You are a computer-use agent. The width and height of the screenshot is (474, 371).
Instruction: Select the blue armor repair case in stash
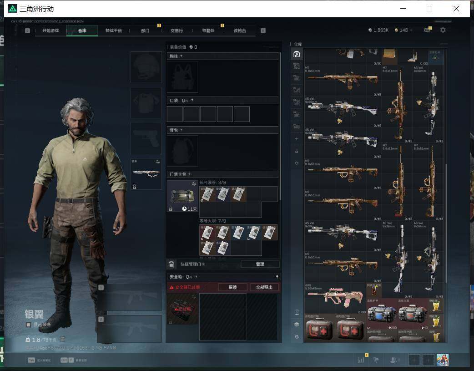(382, 314)
